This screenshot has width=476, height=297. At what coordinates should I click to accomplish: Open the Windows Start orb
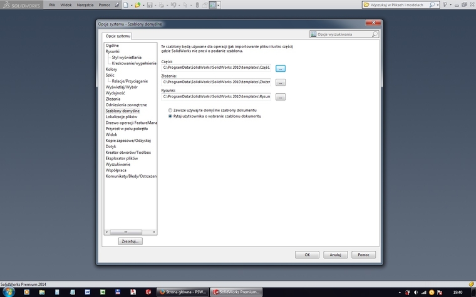pos(9,292)
